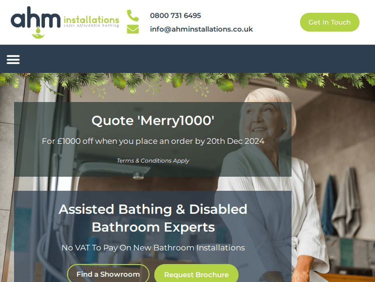Click the green 'installations' logo text
375x282 pixels.
coord(91,20)
